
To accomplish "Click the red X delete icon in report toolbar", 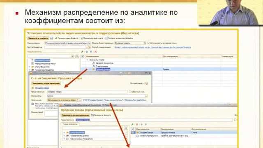I will coord(95,52).
